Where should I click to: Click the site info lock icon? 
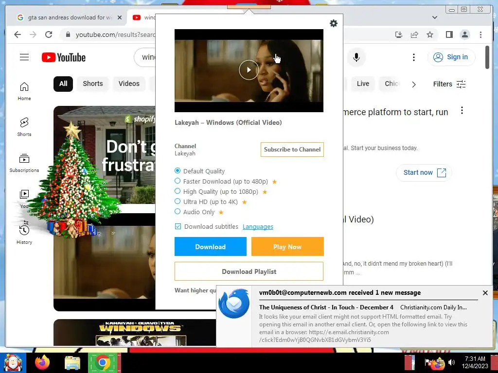click(x=68, y=34)
